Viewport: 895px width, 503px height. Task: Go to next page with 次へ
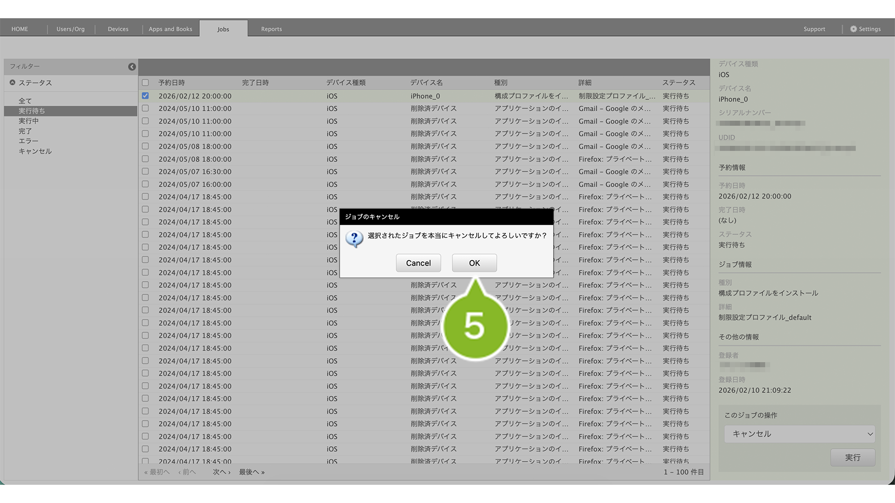[221, 472]
